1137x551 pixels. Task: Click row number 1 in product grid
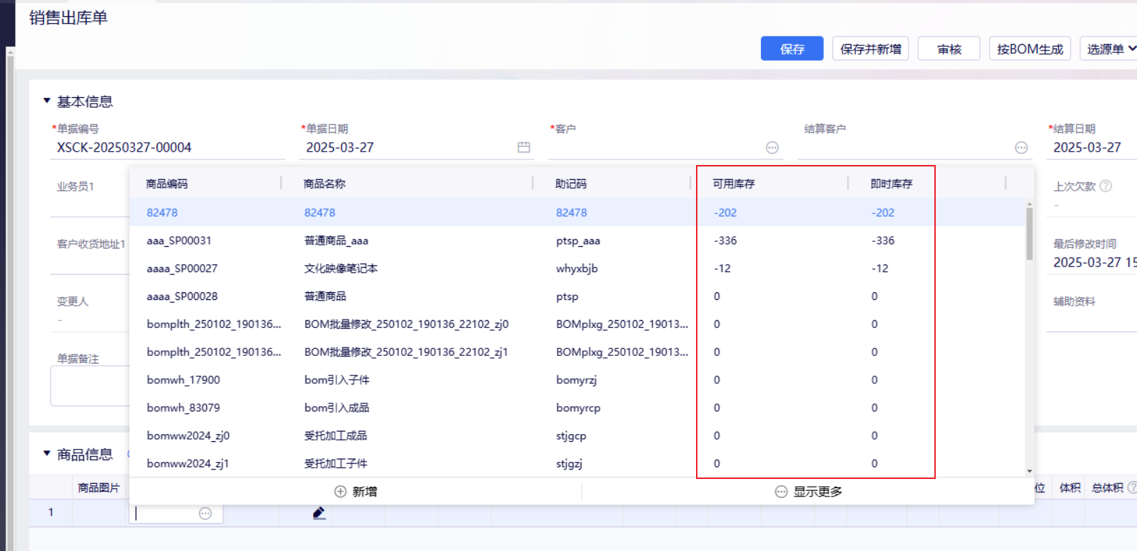point(50,513)
